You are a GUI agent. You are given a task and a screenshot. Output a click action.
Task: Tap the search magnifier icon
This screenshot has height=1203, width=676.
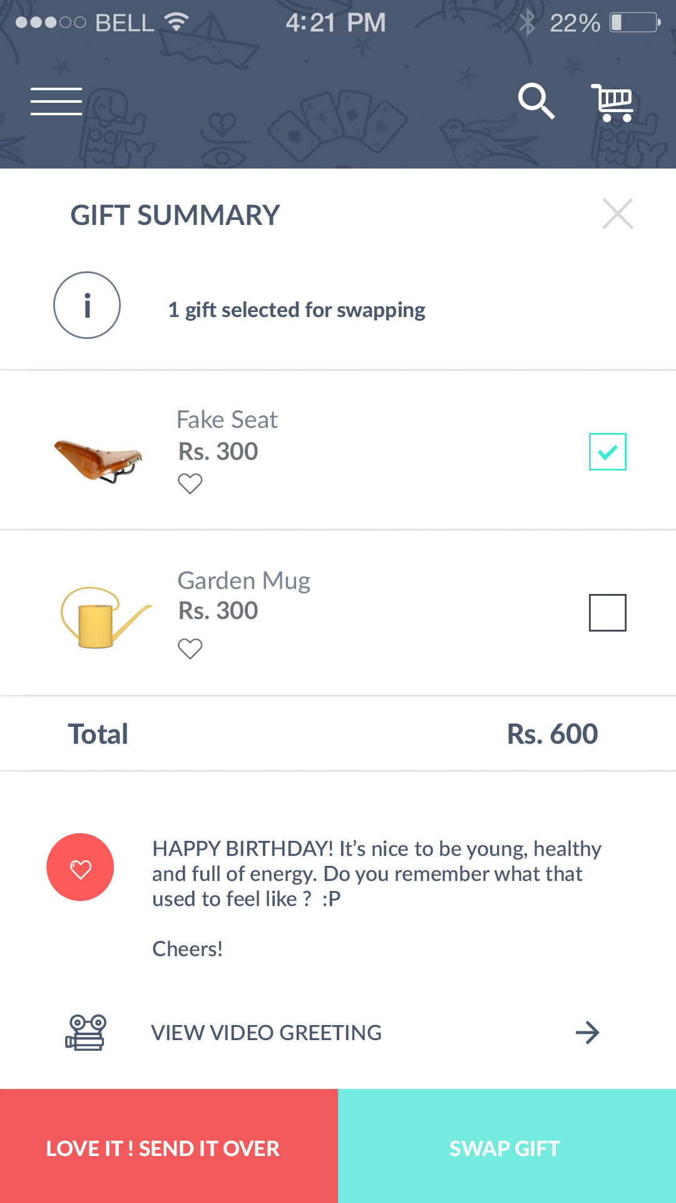coord(536,101)
